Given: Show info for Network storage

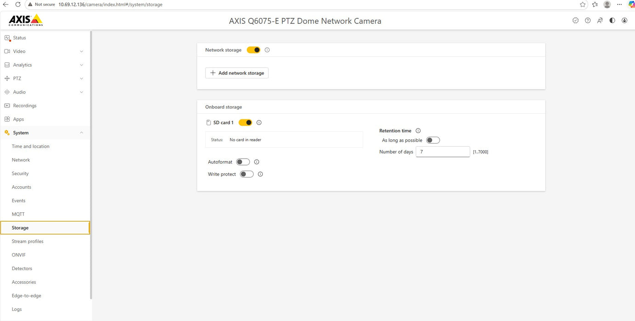Looking at the screenshot, I should pyautogui.click(x=267, y=50).
